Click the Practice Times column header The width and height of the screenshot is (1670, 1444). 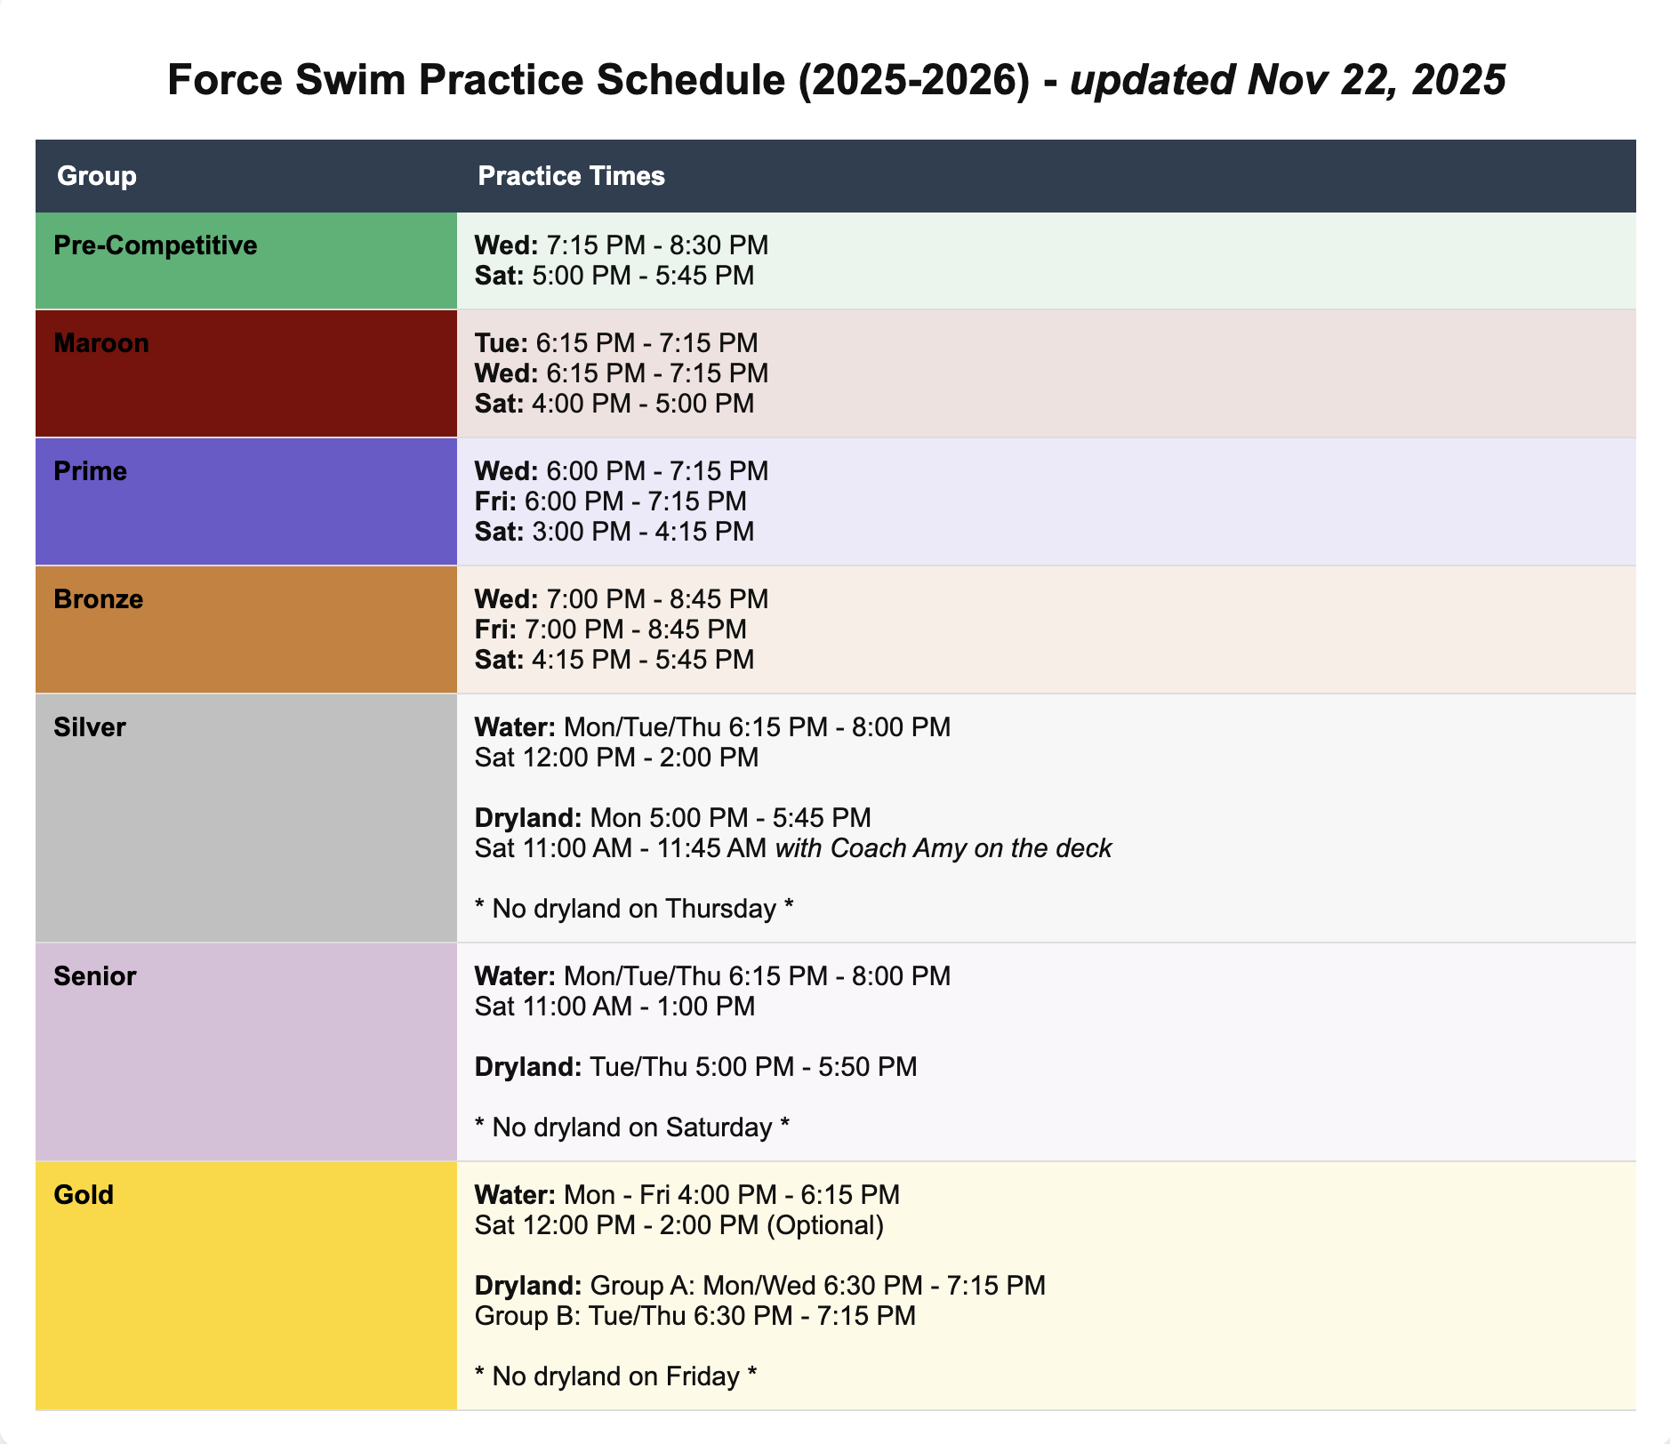(x=571, y=176)
